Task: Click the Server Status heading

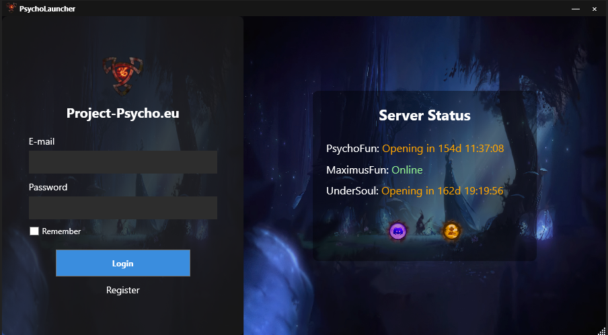Action: [x=424, y=115]
